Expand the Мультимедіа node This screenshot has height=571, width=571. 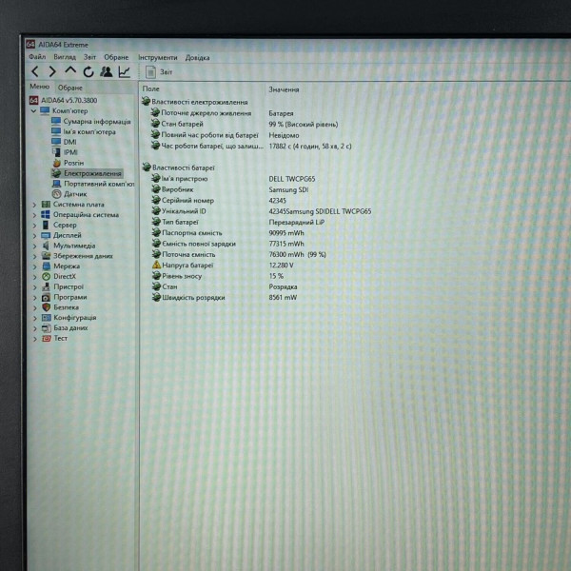34,246
